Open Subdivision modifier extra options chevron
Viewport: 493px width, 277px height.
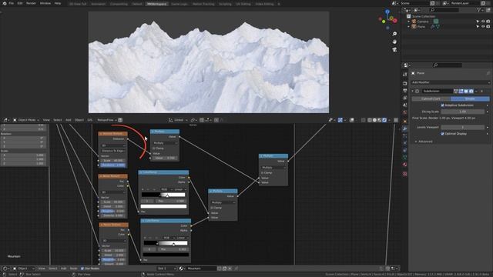pos(476,91)
